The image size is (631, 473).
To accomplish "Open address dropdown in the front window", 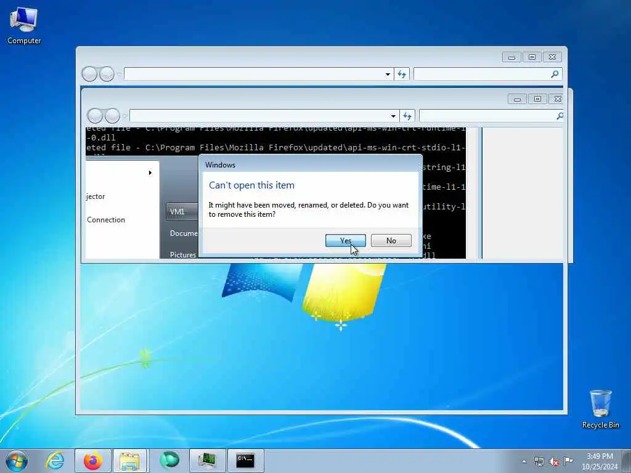I will 393,116.
